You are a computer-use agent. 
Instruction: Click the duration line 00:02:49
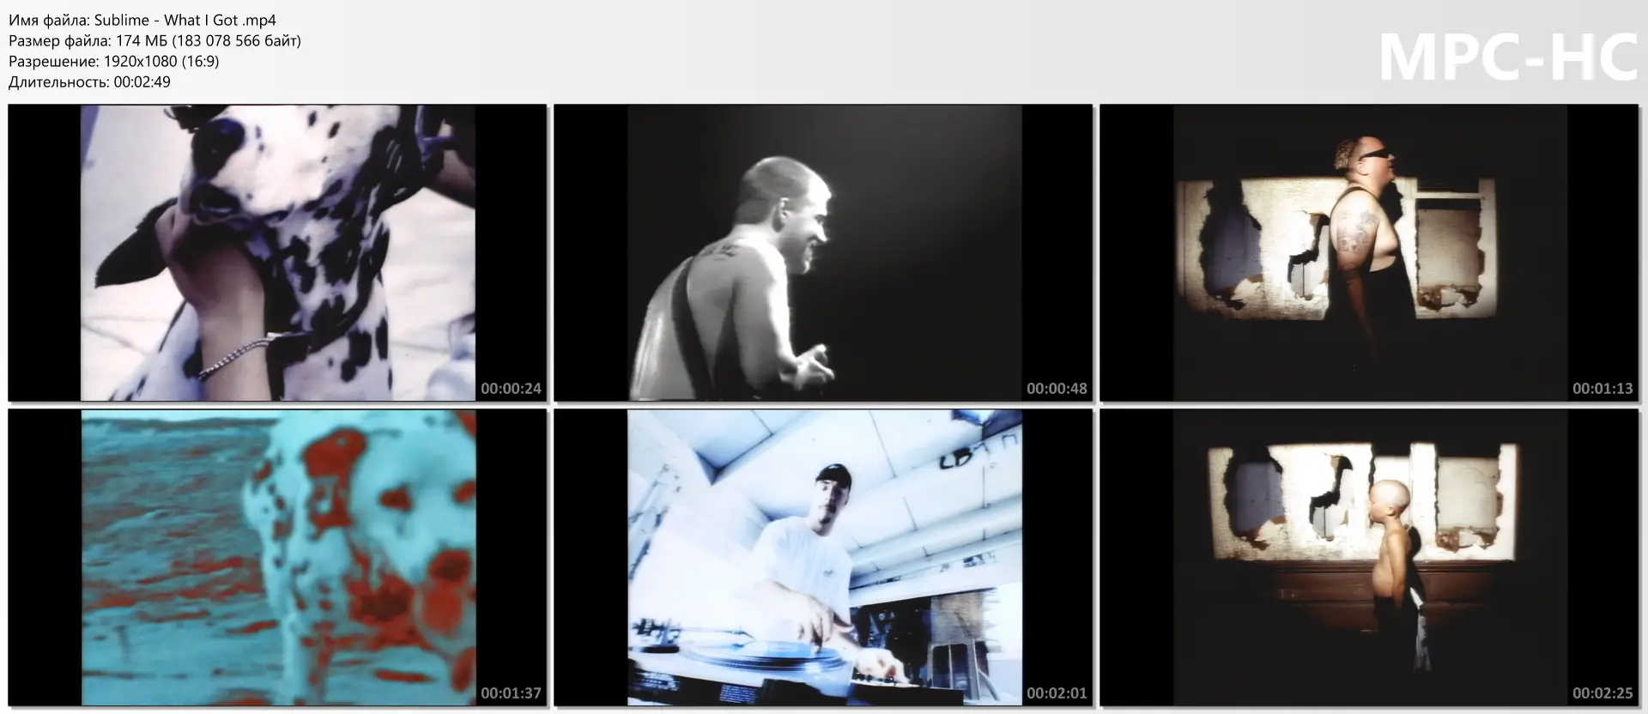[89, 82]
